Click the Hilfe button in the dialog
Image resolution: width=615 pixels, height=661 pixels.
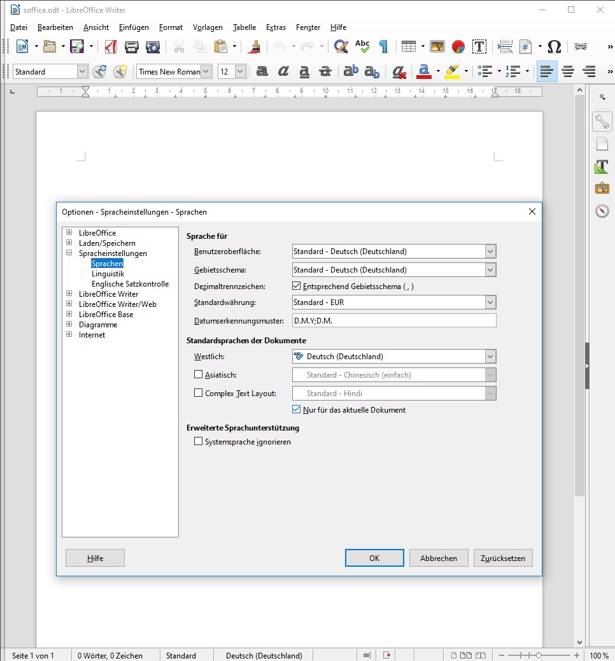(x=95, y=558)
